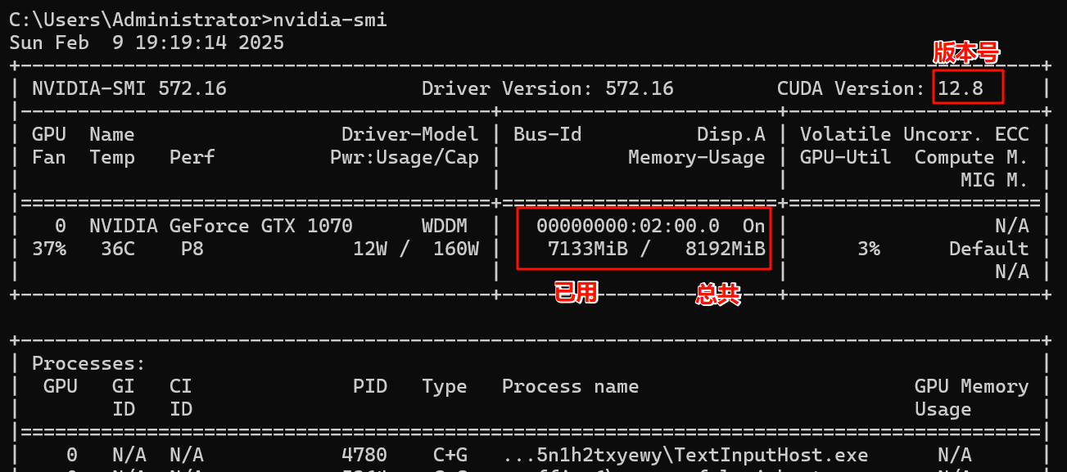
Task: Click the "Memory-Usage" column header
Action: 696,157
